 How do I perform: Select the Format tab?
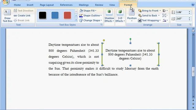pos(128,5)
